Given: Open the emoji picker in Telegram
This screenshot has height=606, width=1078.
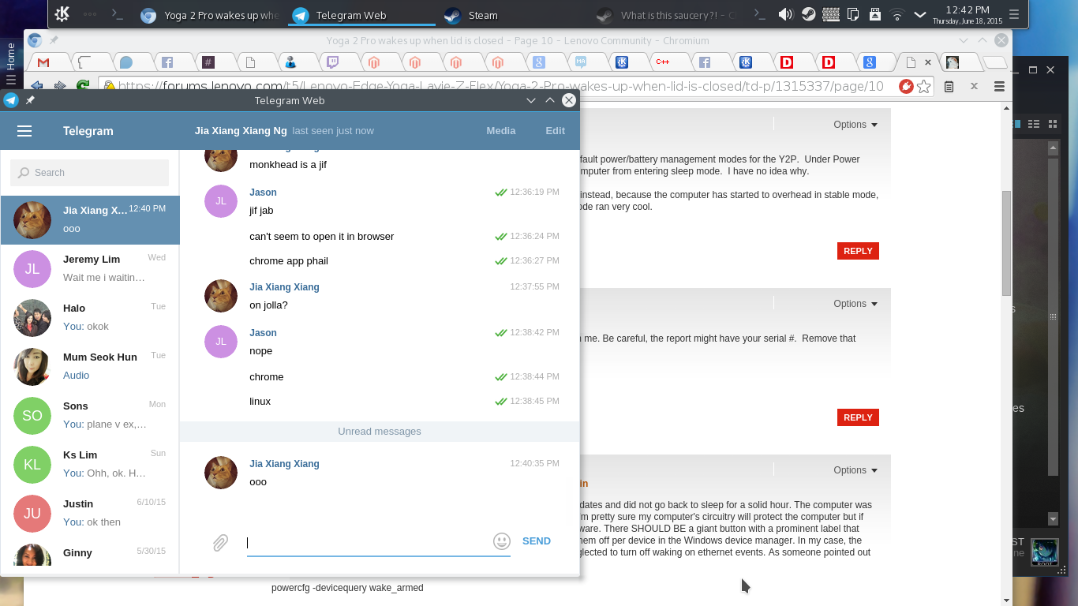Looking at the screenshot, I should tap(501, 541).
